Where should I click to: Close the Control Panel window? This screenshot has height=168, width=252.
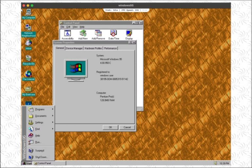(x=141, y=23)
